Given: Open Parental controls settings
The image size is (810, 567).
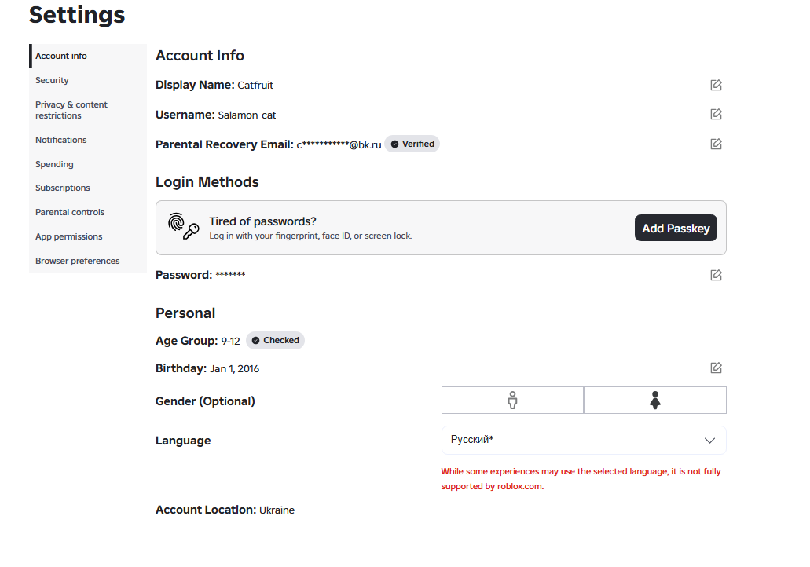Looking at the screenshot, I should coord(70,212).
